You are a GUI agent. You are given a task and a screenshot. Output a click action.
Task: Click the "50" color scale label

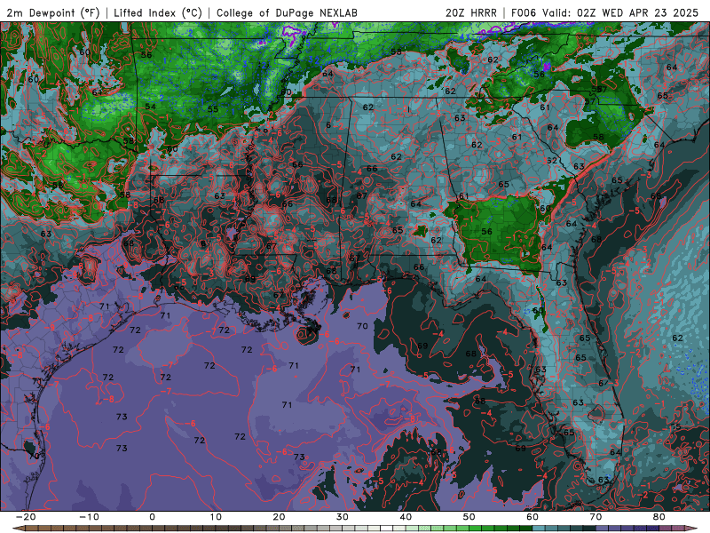[469, 517]
